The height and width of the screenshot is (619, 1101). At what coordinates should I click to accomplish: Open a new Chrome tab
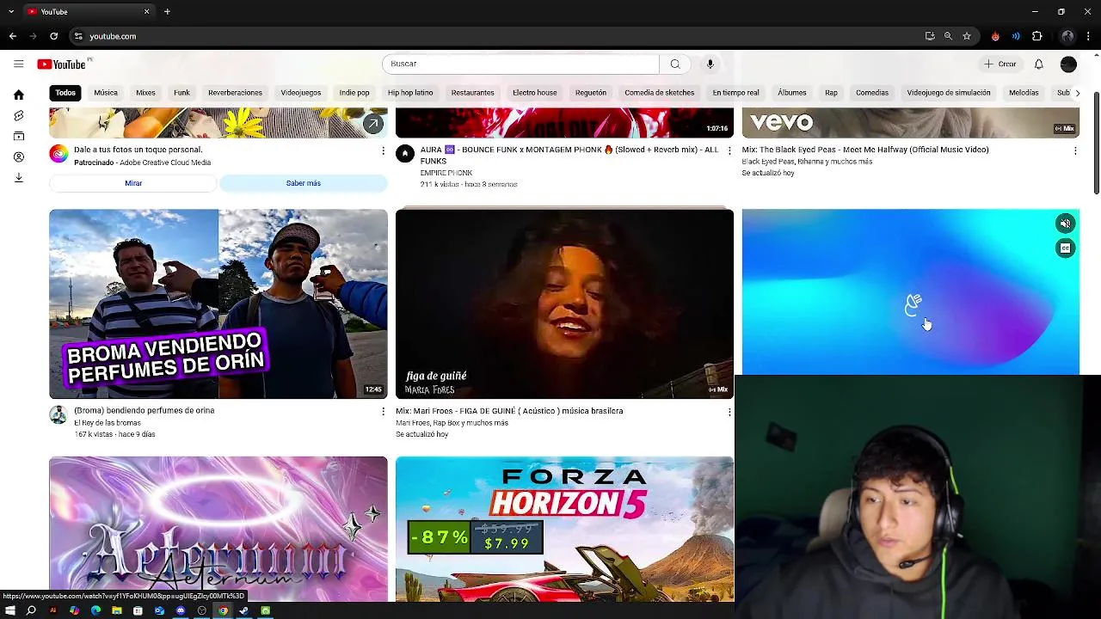(x=167, y=11)
